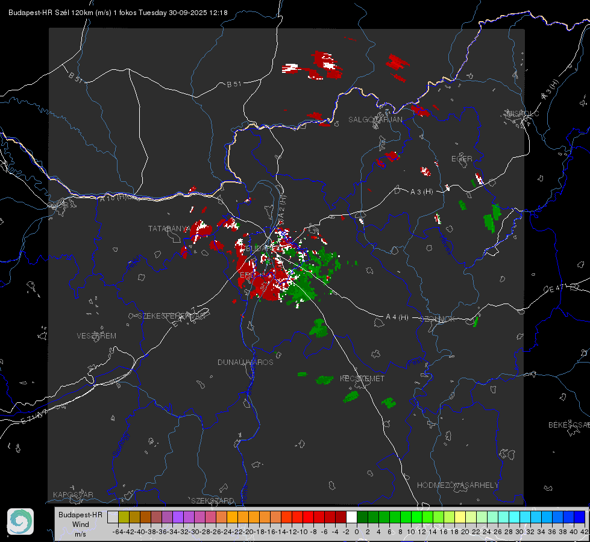Select the Kecskemét city label
Image resolution: width=590 pixels, height=542 pixels.
pyautogui.click(x=362, y=379)
